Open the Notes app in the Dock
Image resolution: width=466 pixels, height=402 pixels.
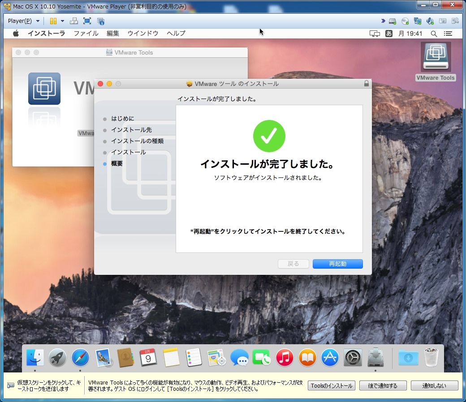click(x=171, y=358)
